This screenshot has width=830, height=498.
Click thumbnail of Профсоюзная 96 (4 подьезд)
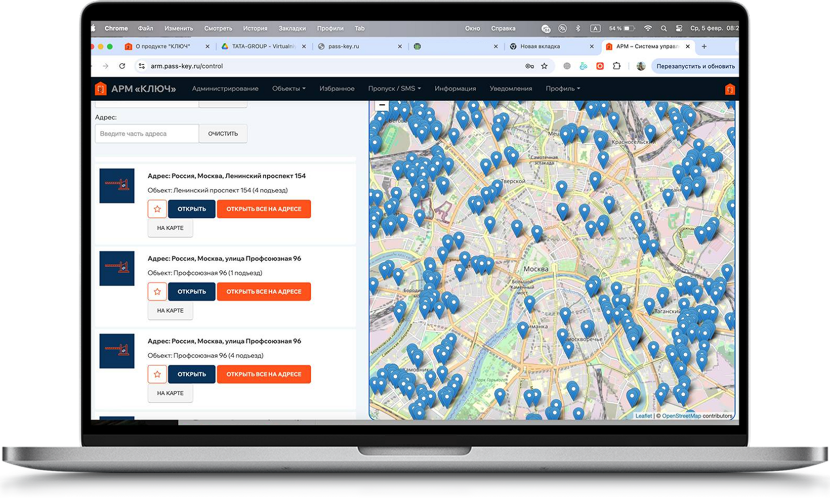[x=117, y=351]
